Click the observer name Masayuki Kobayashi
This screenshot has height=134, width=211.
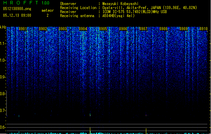(x=120, y=4)
